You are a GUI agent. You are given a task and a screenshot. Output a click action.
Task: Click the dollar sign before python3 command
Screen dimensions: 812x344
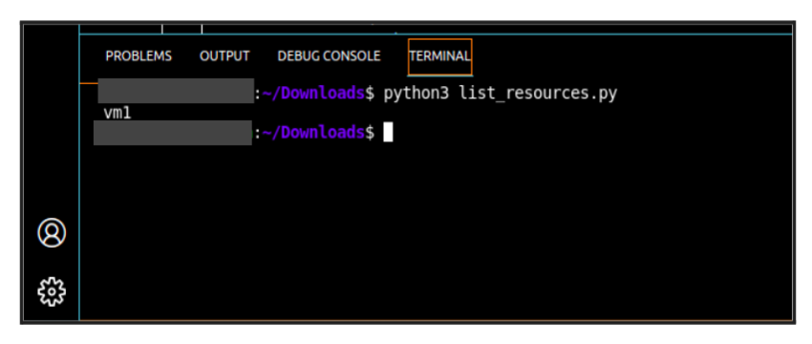pos(370,94)
